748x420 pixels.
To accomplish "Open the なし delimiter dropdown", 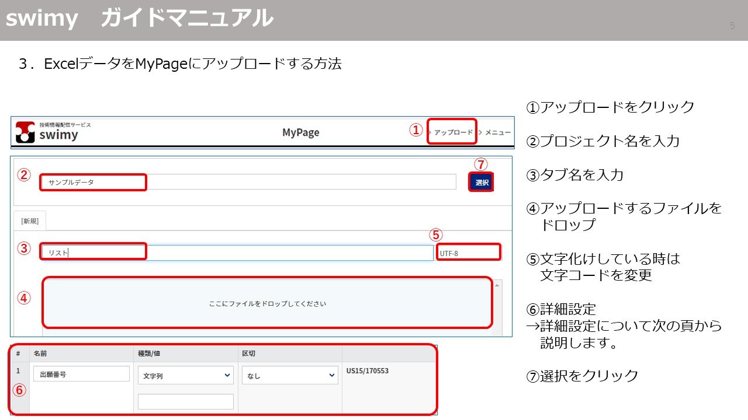I will [x=289, y=376].
